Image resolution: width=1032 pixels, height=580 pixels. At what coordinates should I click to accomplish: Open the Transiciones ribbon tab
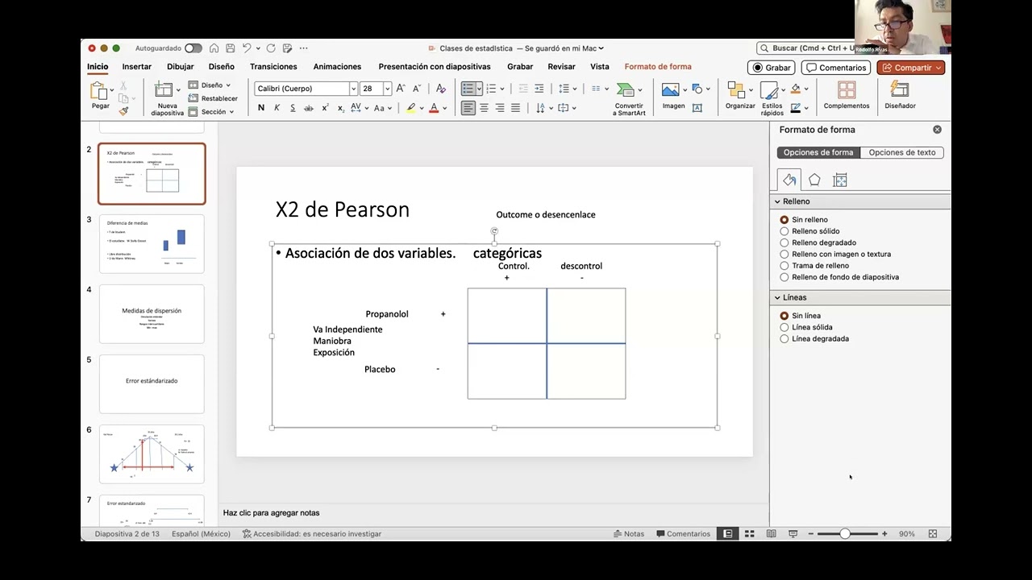[273, 67]
